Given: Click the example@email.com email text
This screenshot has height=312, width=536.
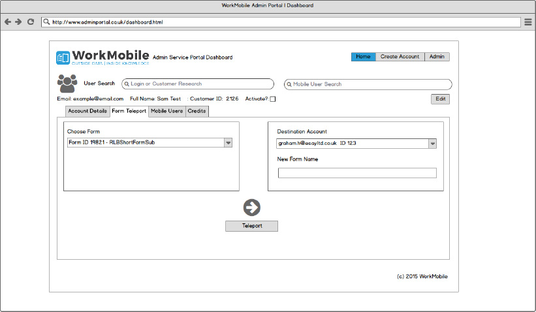Looking at the screenshot, I should [x=98, y=99].
